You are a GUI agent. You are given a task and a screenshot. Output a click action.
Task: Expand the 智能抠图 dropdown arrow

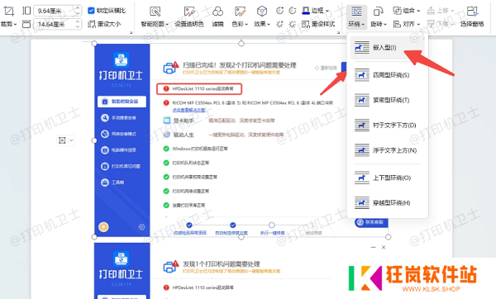pyautogui.click(x=167, y=24)
